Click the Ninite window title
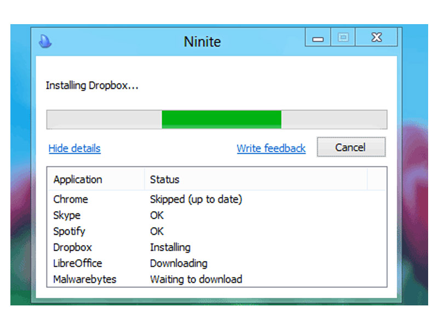This screenshot has width=438, height=329. pos(202,42)
